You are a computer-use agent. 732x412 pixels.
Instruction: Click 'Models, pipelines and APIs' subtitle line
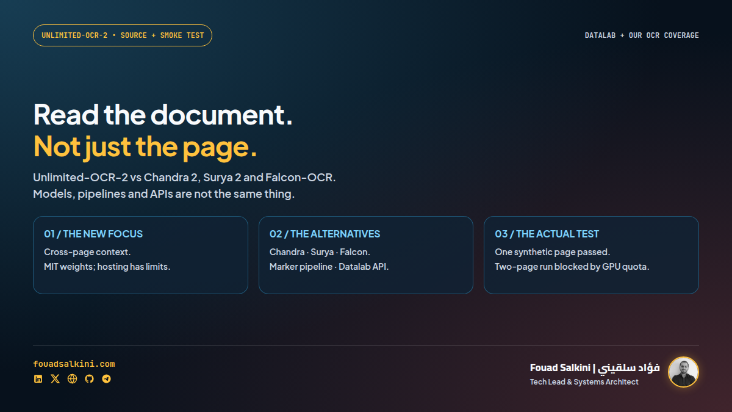pyautogui.click(x=163, y=195)
